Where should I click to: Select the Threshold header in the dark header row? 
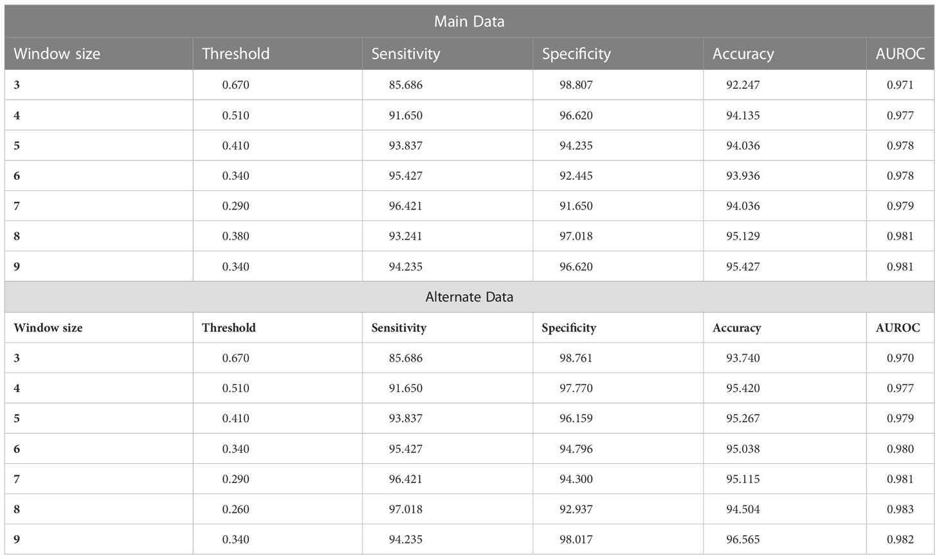click(x=235, y=54)
